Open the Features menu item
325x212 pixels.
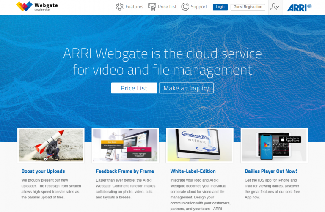(x=134, y=7)
